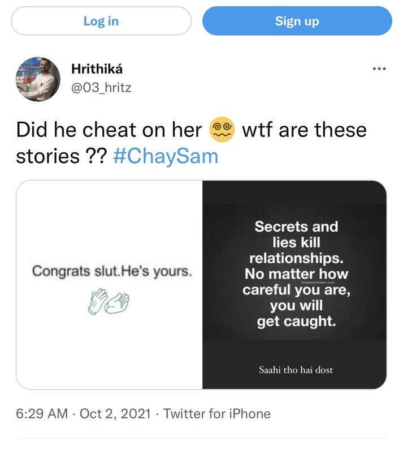This screenshot has height=453, width=403.
Task: Click the clapping hands emoji graphic
Action: 109,301
